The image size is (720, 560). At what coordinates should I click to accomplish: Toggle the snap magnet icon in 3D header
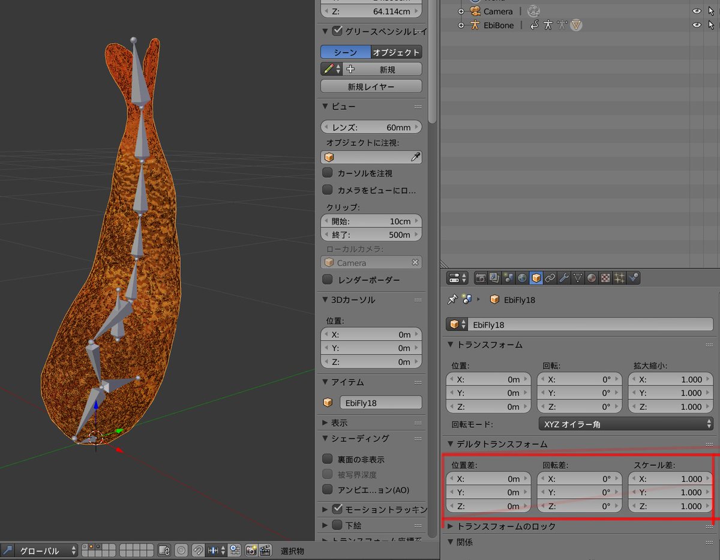pyautogui.click(x=197, y=550)
